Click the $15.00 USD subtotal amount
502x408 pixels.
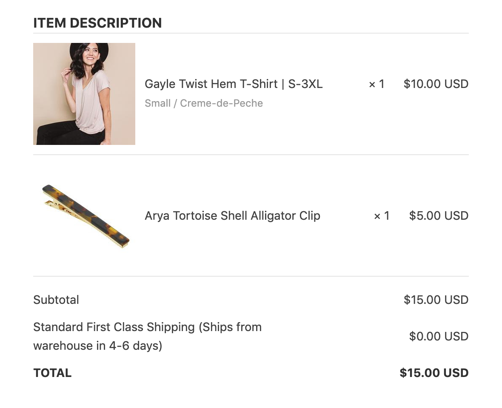coord(436,300)
